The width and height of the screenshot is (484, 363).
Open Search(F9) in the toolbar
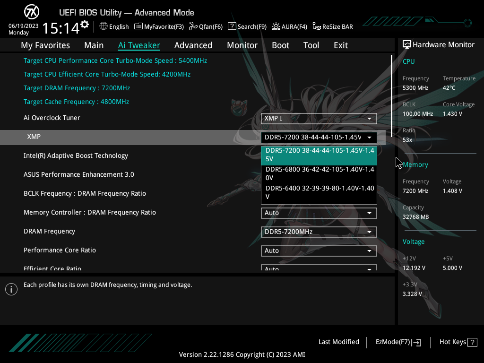click(x=247, y=26)
